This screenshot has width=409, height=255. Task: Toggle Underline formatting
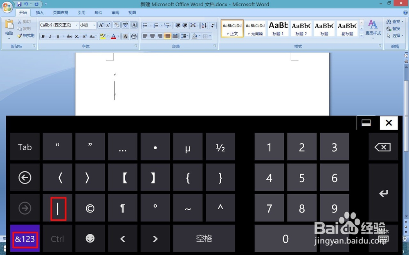[x=58, y=36]
